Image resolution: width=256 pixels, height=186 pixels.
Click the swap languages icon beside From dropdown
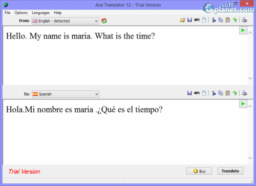pyautogui.click(x=104, y=21)
